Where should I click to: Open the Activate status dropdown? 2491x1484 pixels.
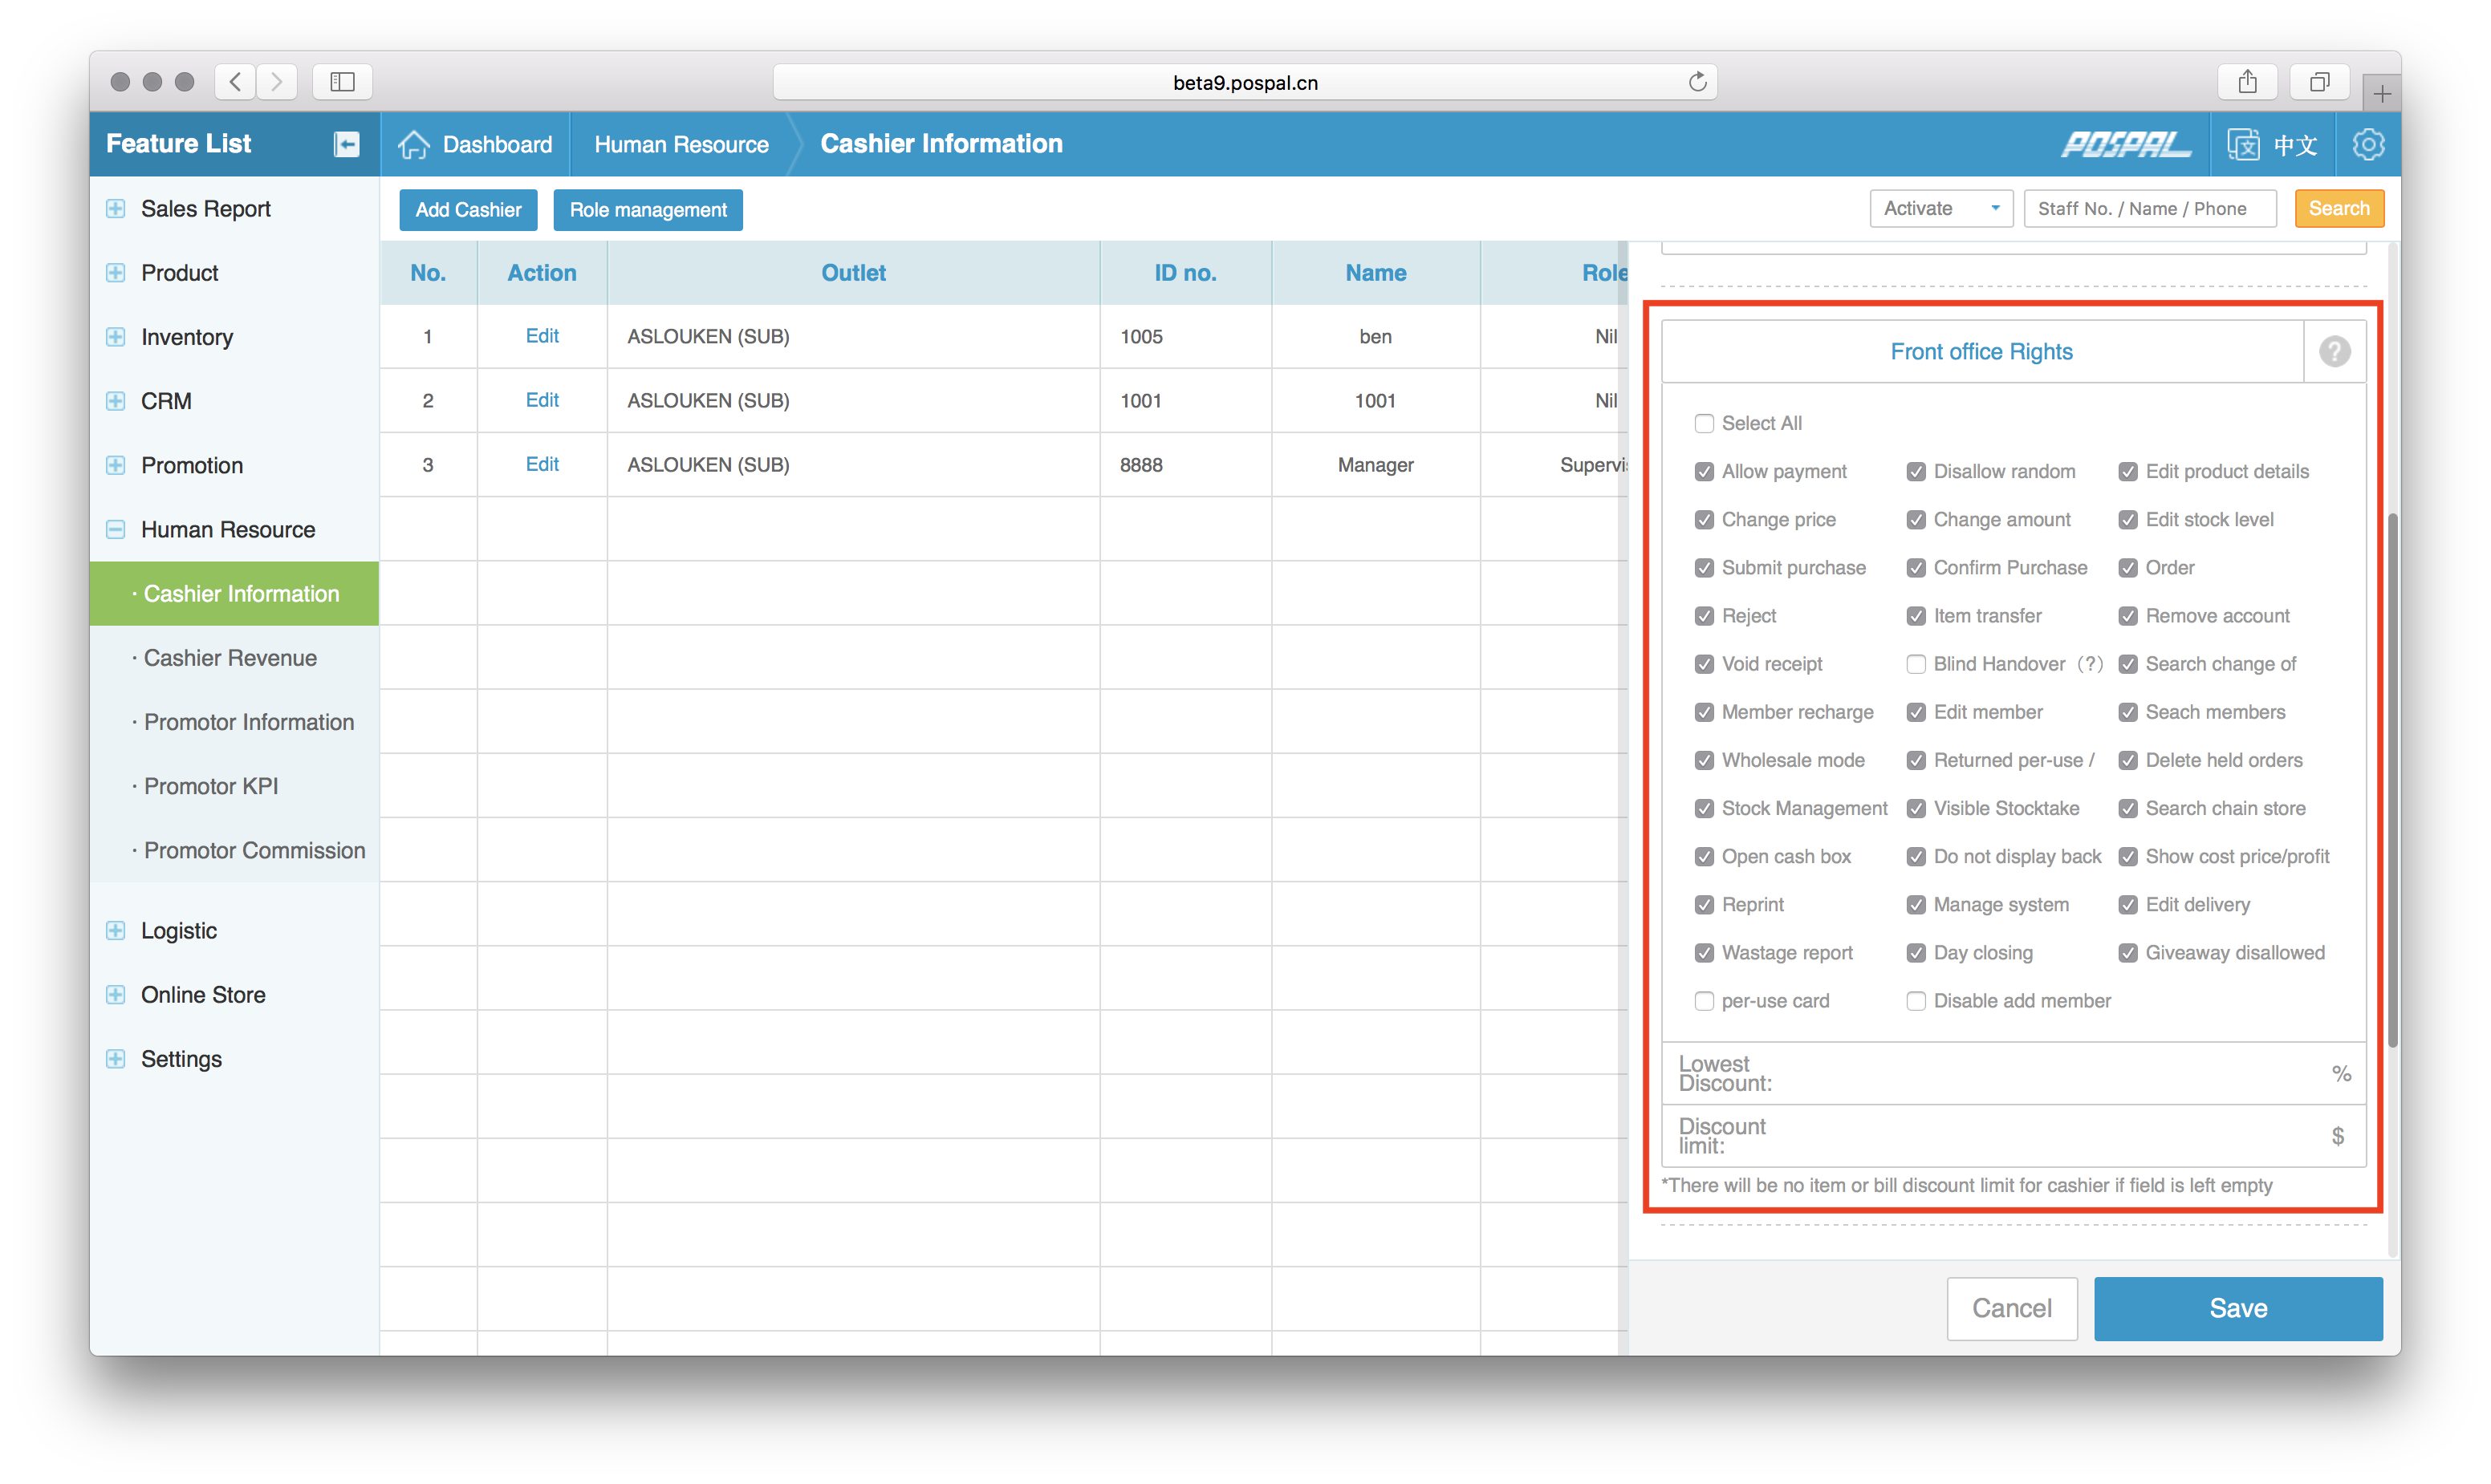(1940, 209)
